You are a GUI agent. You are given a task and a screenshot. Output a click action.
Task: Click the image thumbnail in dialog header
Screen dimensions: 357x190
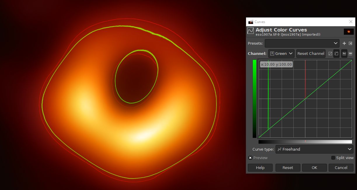click(349, 32)
